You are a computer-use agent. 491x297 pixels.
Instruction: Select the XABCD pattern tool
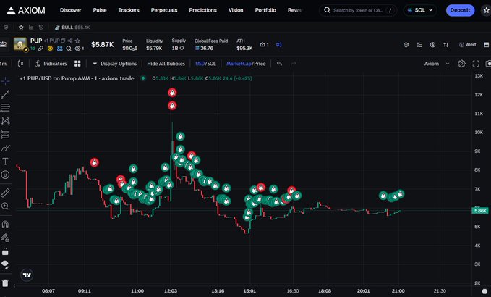tap(5, 121)
